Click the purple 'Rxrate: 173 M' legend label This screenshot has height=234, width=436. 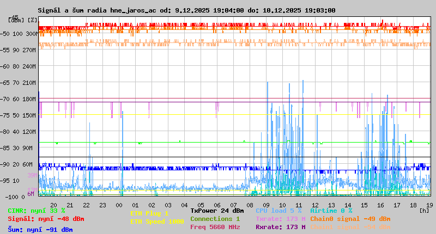pyautogui.click(x=280, y=227)
